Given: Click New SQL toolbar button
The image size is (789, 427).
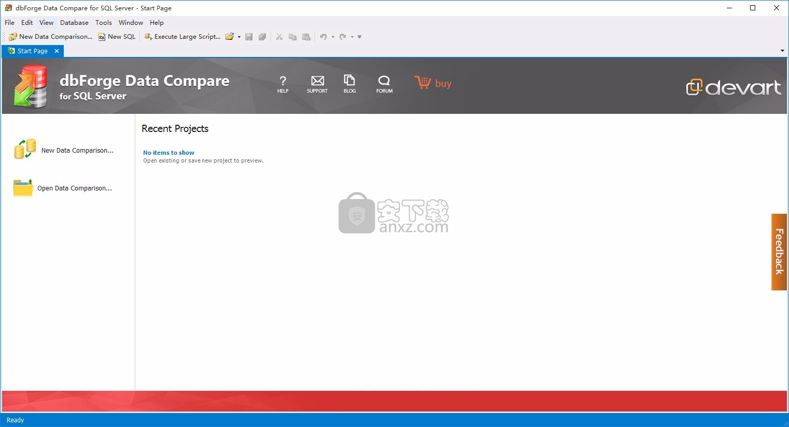Looking at the screenshot, I should (x=117, y=37).
